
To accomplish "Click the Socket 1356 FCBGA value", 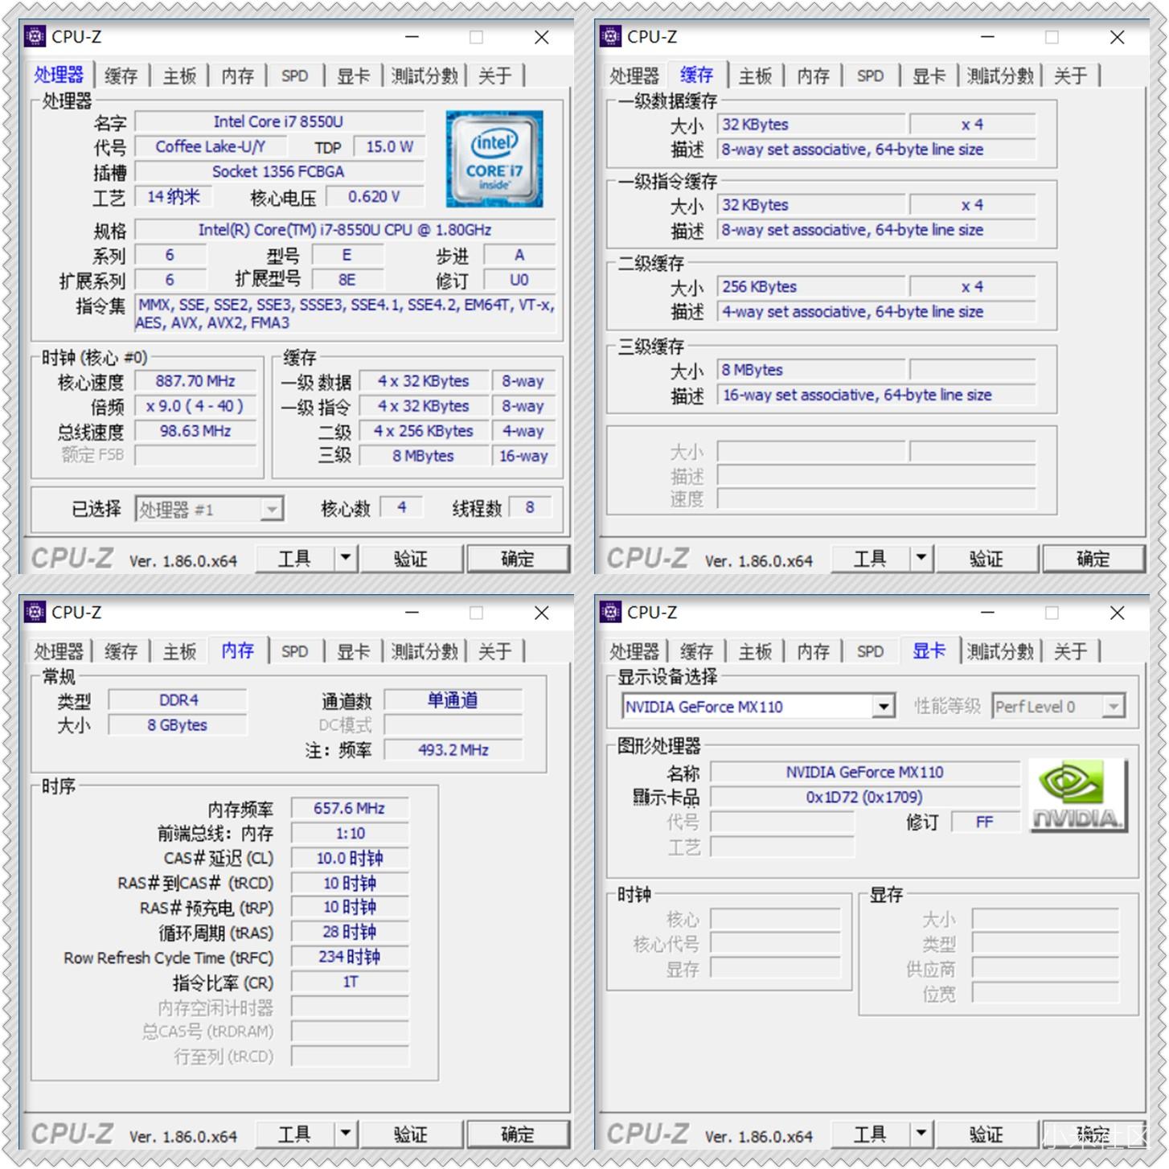I will pyautogui.click(x=279, y=171).
